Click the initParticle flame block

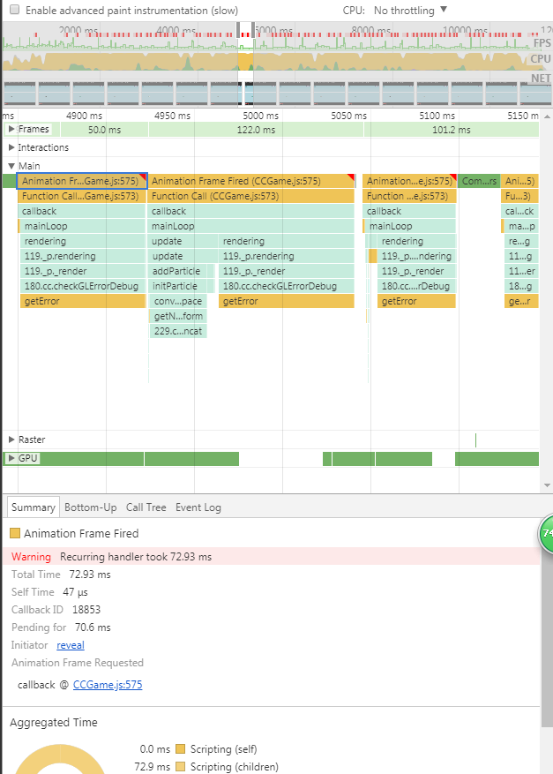click(x=177, y=286)
